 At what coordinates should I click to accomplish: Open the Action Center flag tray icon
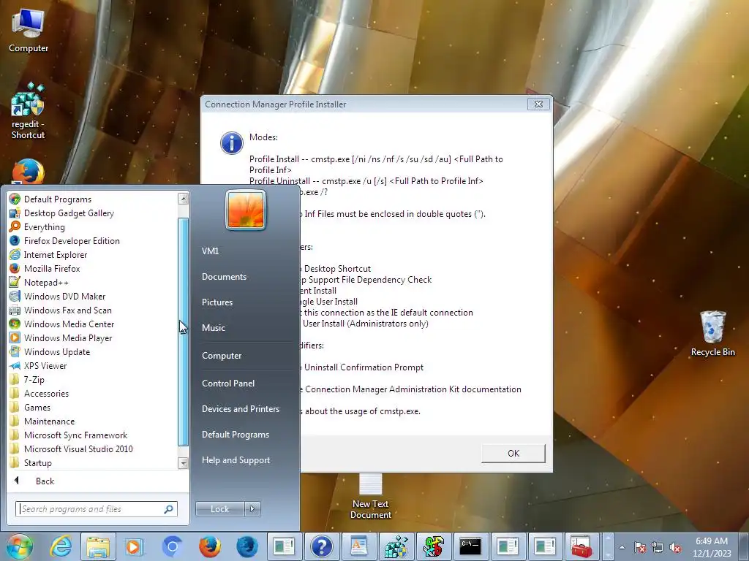tap(640, 548)
